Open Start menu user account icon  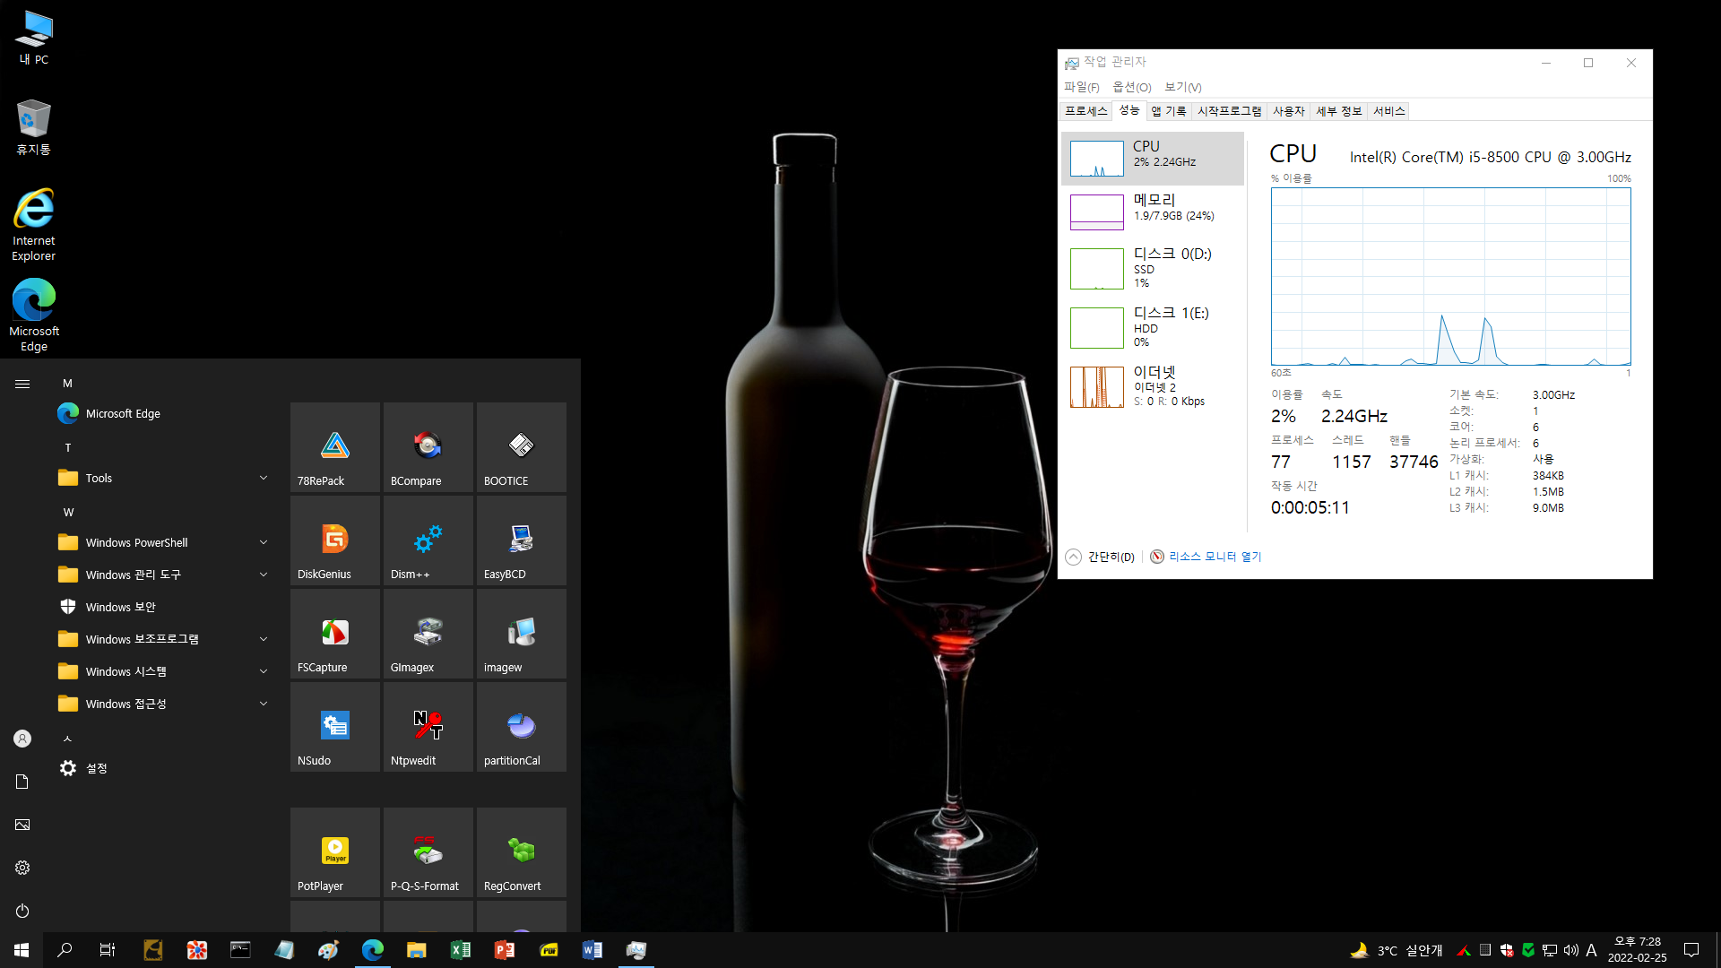[22, 739]
